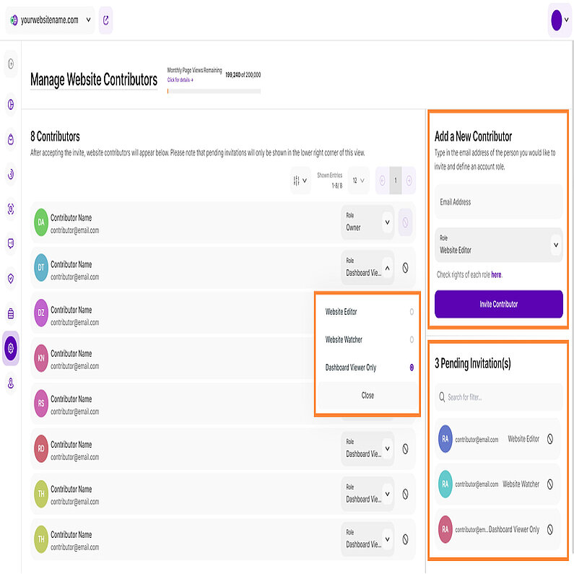Open external link icon beside website selector

tap(105, 20)
